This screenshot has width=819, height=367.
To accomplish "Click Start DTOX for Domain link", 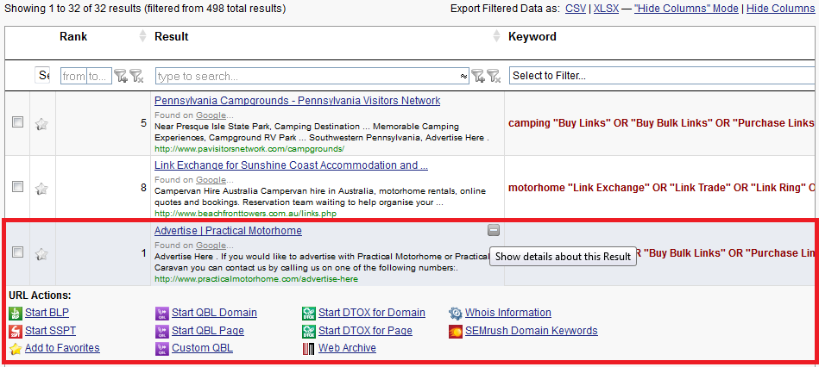I will 372,313.
